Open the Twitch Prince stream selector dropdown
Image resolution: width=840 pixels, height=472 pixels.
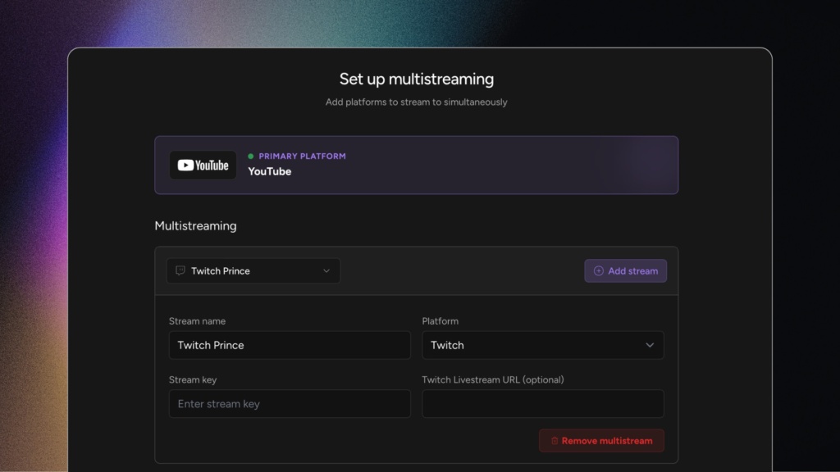(x=253, y=270)
